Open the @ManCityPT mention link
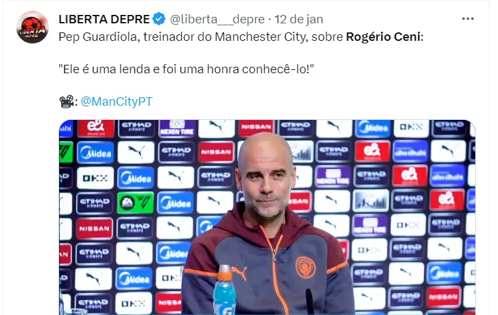 [x=117, y=101]
